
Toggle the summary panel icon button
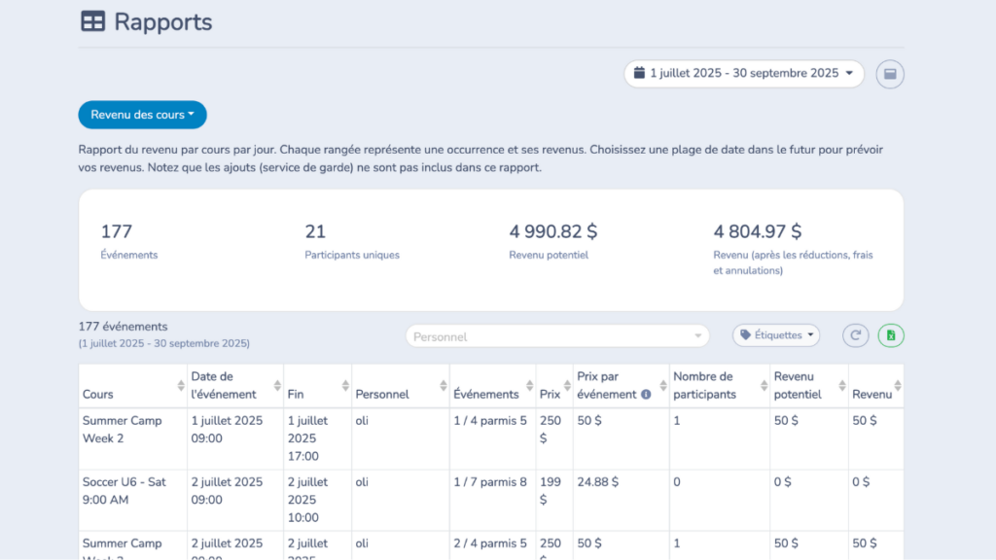tap(890, 74)
